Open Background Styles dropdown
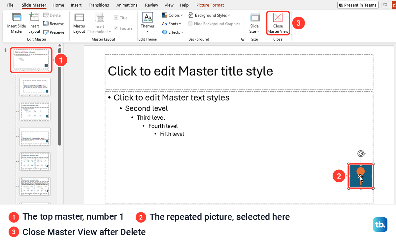The height and width of the screenshot is (245, 396). tap(209, 15)
